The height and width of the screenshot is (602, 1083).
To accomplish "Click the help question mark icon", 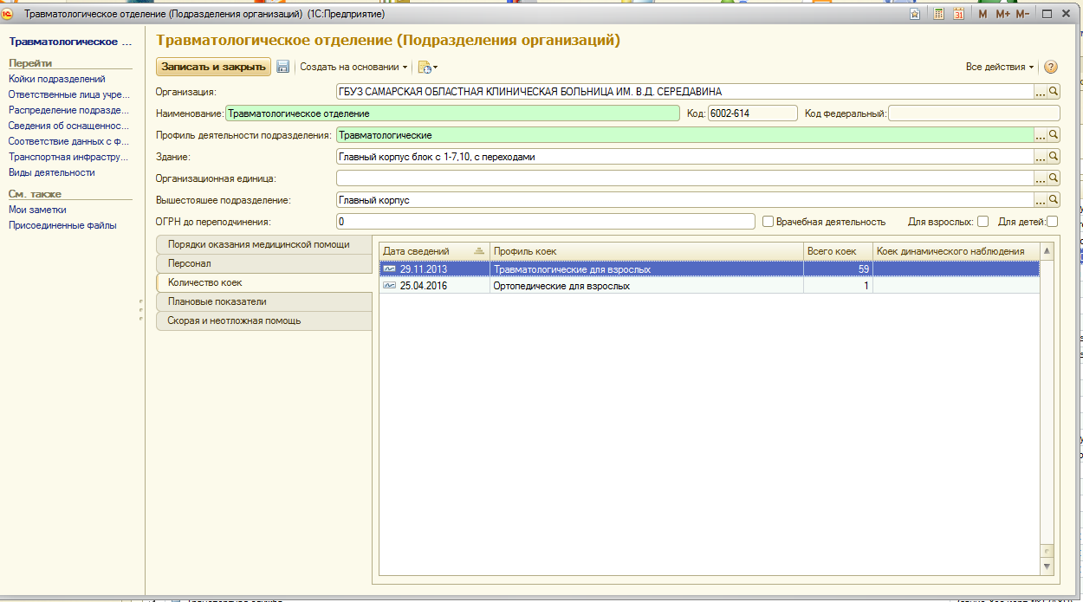I will 1051,67.
